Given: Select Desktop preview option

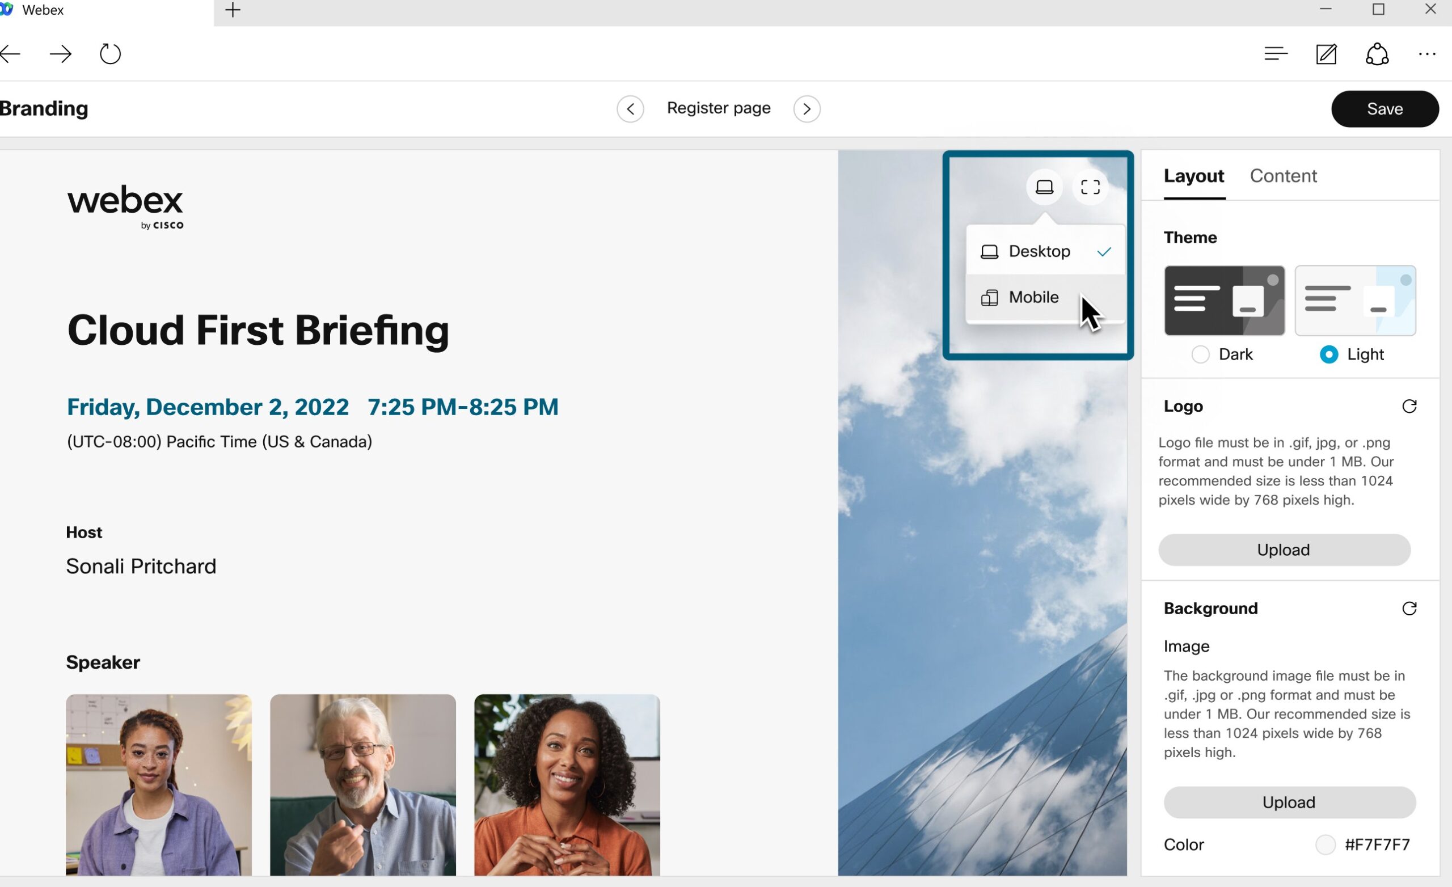Looking at the screenshot, I should [1045, 252].
